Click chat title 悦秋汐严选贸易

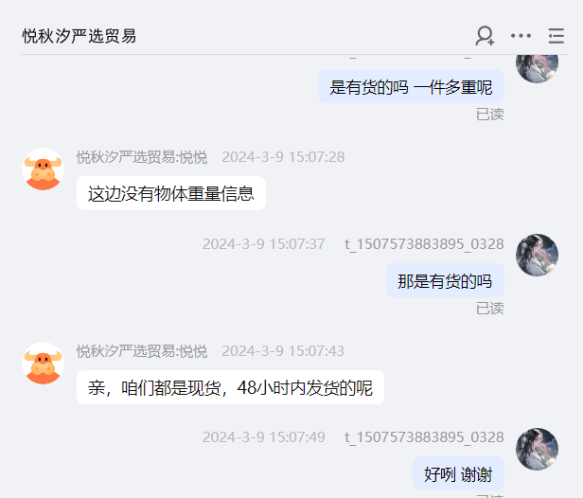click(79, 36)
